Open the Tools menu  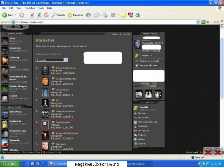coord(41,8)
